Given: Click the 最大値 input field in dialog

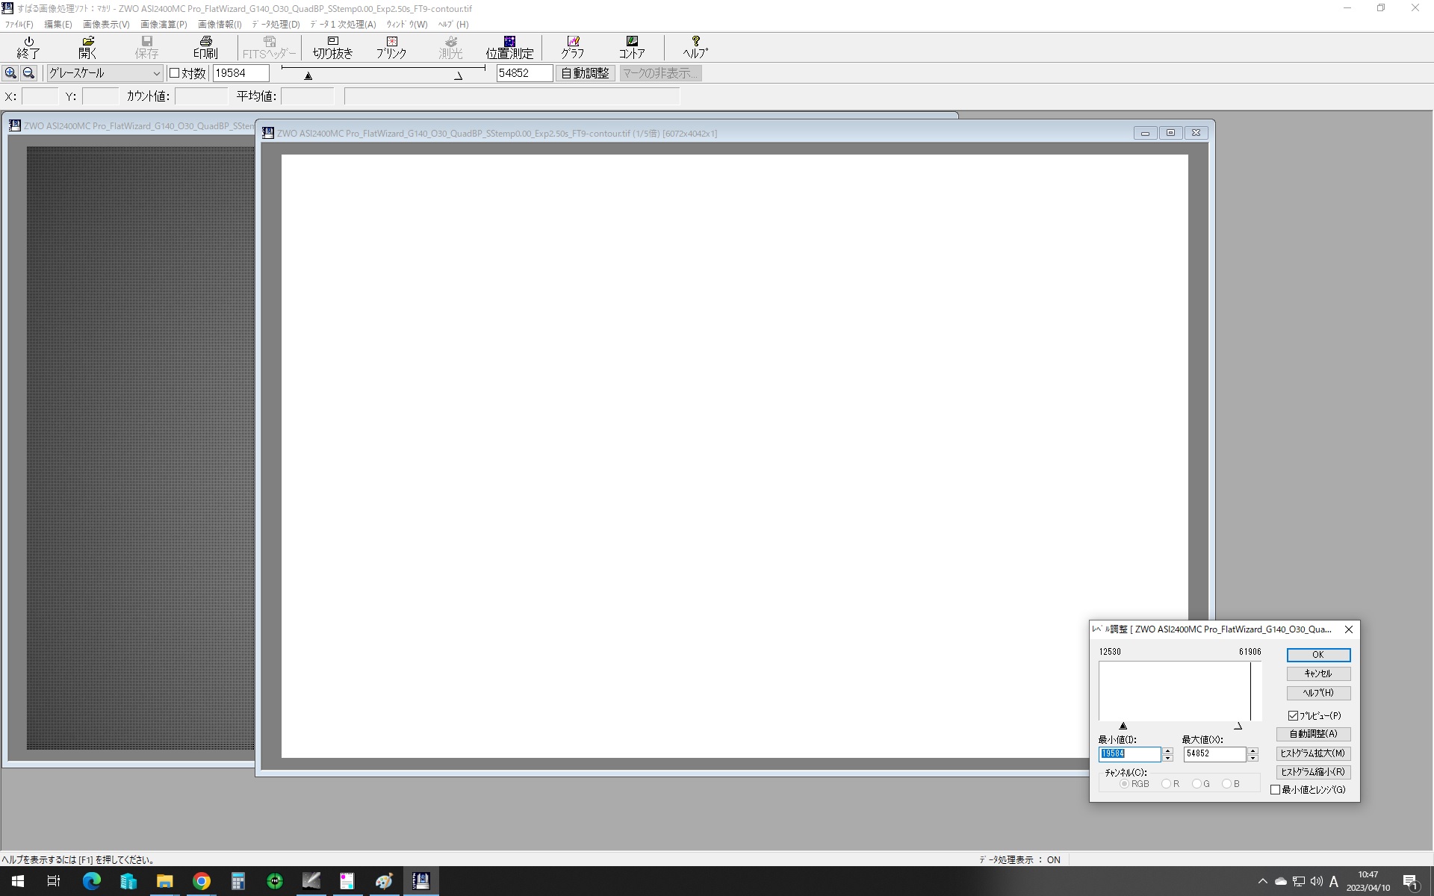Looking at the screenshot, I should point(1214,754).
